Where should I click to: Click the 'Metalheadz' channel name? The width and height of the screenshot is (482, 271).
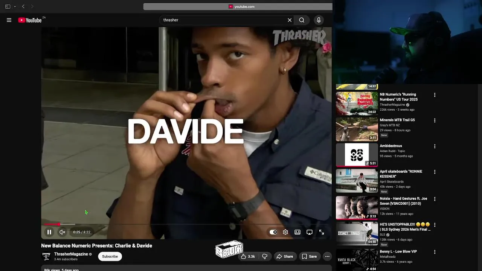point(388,257)
